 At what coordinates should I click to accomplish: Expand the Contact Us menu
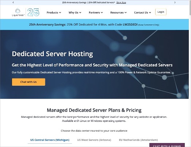pos(142,12)
